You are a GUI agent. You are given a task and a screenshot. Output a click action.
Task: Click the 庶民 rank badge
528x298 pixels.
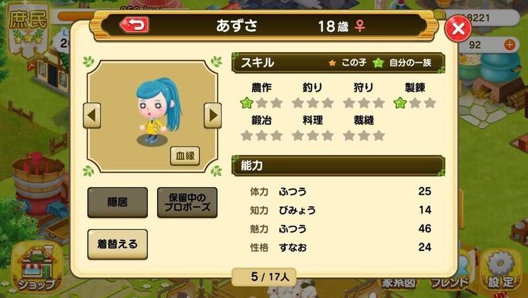pos(28,28)
